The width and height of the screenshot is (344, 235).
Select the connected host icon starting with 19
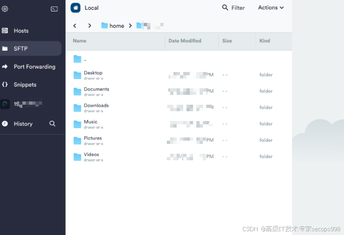[5, 104]
